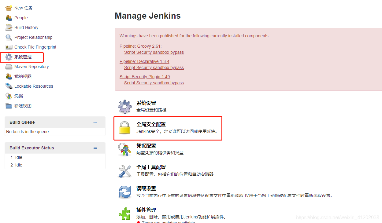The height and width of the screenshot is (223, 382).
Task: Open the Build Executor Status link
Action: [x=32, y=148]
